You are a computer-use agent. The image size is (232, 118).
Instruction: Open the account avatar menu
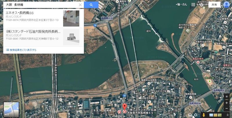[x=226, y=5]
